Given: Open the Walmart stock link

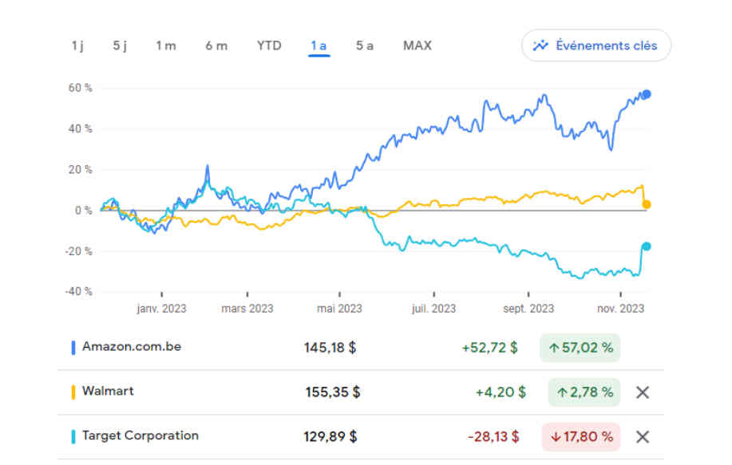Looking at the screenshot, I should click(108, 392).
